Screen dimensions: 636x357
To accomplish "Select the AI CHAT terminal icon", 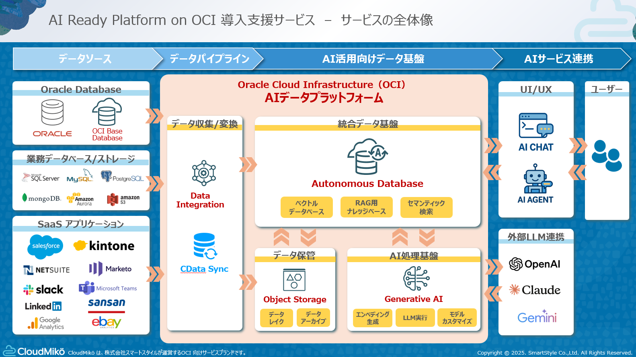I will [536, 126].
